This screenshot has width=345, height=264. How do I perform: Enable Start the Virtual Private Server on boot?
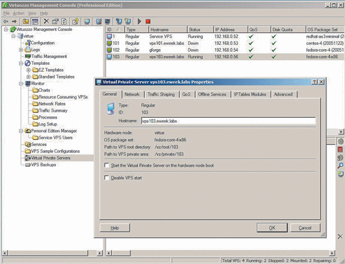tap(107, 165)
